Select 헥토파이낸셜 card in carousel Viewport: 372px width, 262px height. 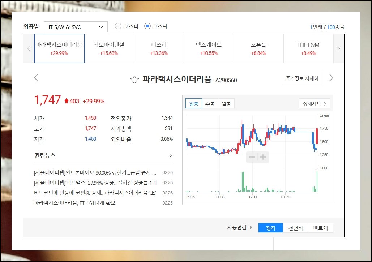[x=109, y=48]
